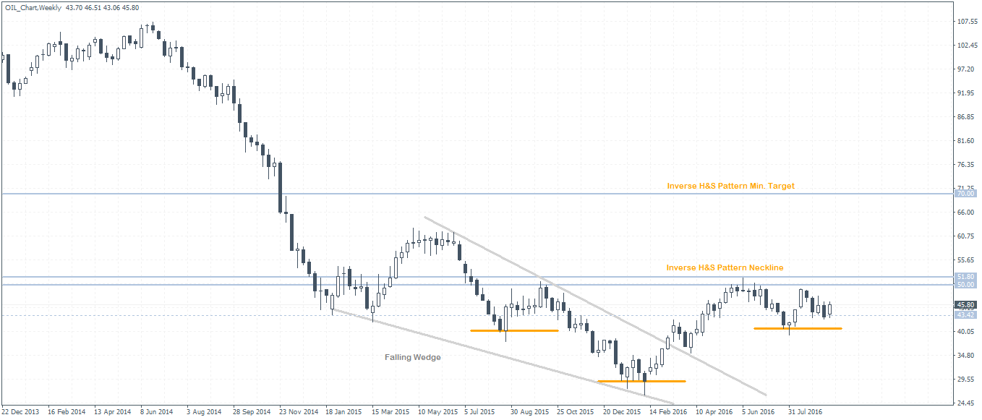Click the 30 Aug 2015 date label

[530, 412]
